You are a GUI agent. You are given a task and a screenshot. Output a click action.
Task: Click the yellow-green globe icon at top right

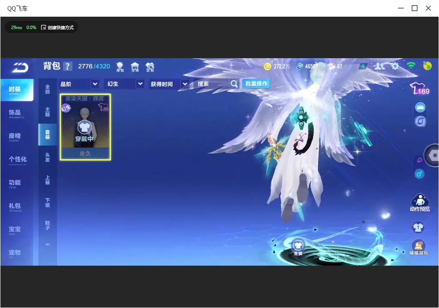427,66
